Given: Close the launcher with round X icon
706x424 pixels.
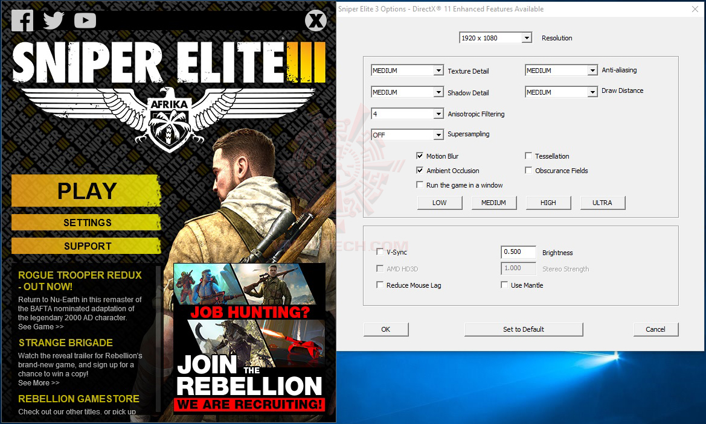Looking at the screenshot, I should (x=316, y=21).
